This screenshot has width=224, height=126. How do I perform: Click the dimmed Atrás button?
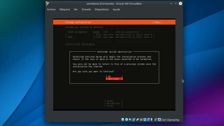point(113,106)
